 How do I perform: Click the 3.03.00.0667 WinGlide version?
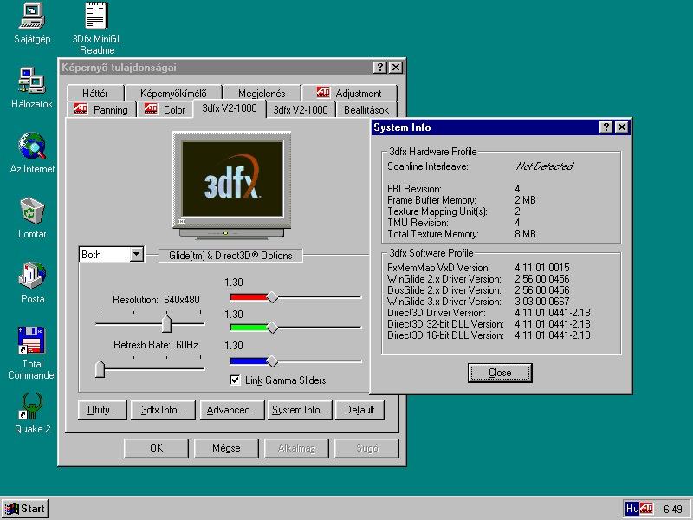[542, 301]
